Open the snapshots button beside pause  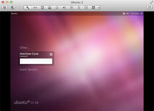pyautogui.click(x=12, y=8)
